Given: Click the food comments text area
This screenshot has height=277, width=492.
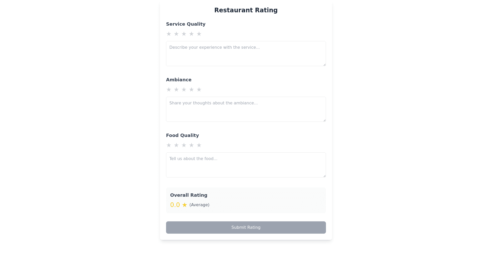Looking at the screenshot, I should coord(246,165).
